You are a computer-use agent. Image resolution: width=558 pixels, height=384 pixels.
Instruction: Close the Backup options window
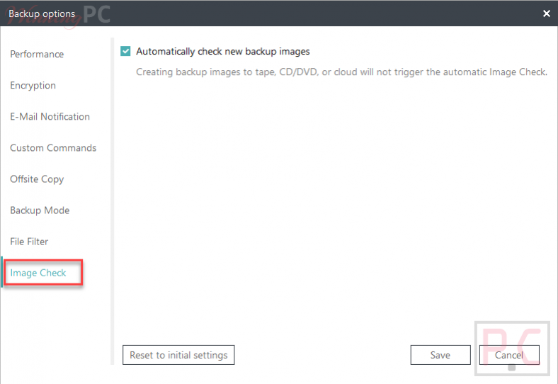pyautogui.click(x=546, y=13)
